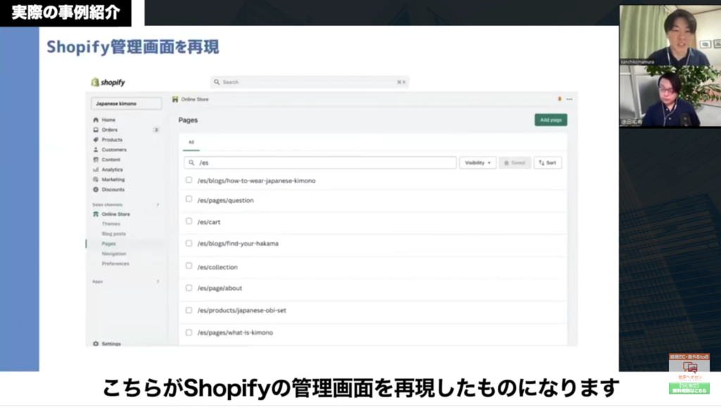Click the Add page button
The height and width of the screenshot is (410, 721).
[x=551, y=120]
